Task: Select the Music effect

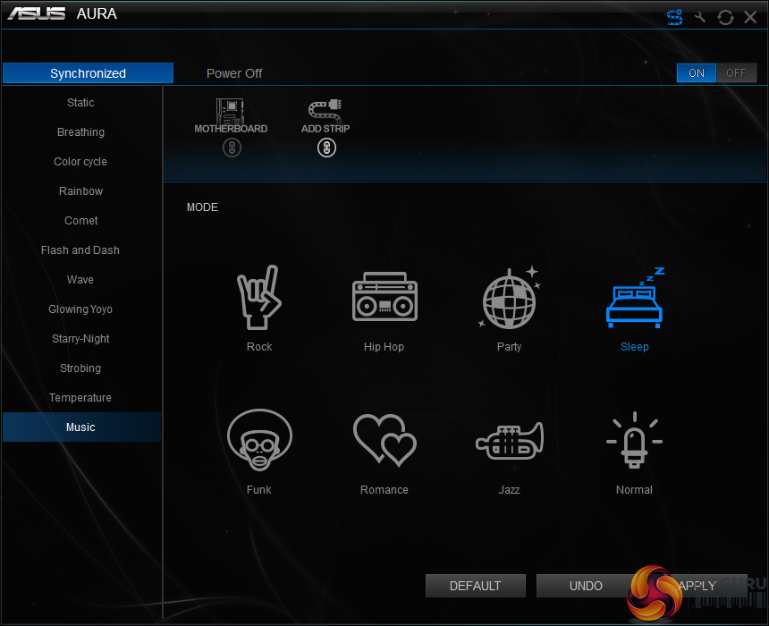Action: tap(80, 427)
